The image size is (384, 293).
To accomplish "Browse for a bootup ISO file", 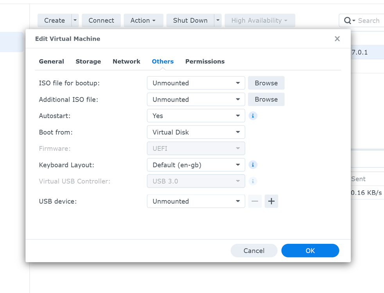I will [x=266, y=83].
